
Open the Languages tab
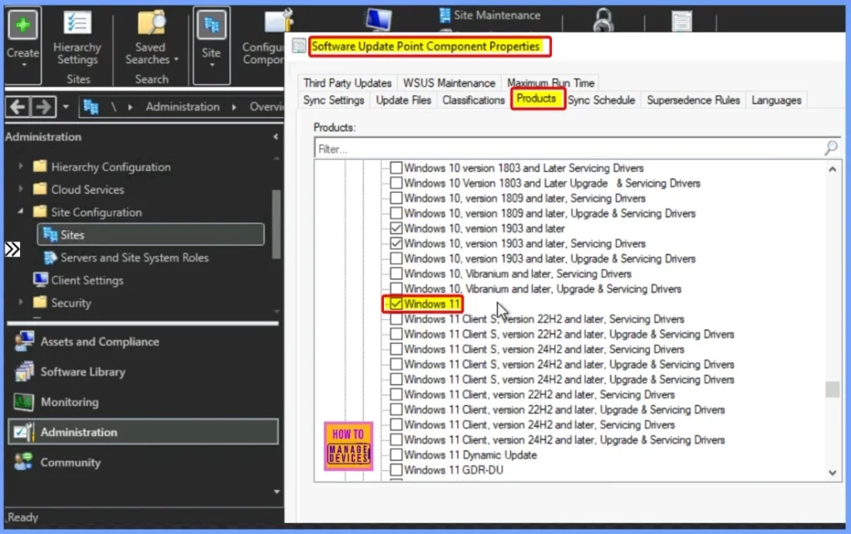pyautogui.click(x=776, y=100)
